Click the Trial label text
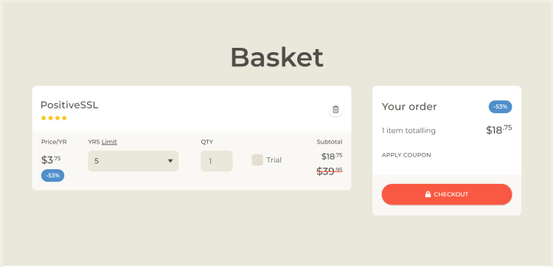 coord(274,160)
